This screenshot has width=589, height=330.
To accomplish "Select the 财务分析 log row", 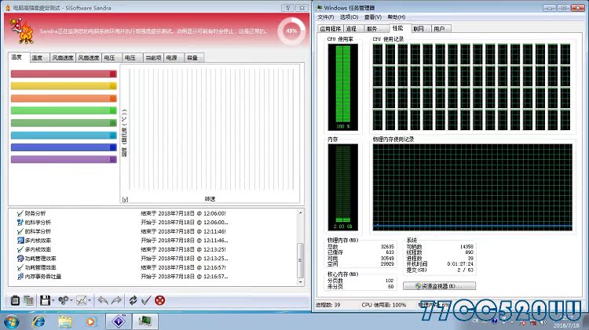I will pyautogui.click(x=153, y=213).
